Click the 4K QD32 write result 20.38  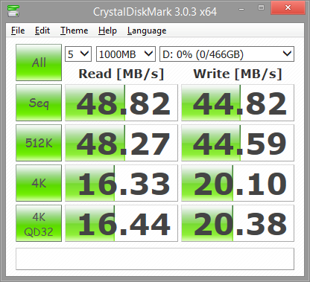pos(238,223)
